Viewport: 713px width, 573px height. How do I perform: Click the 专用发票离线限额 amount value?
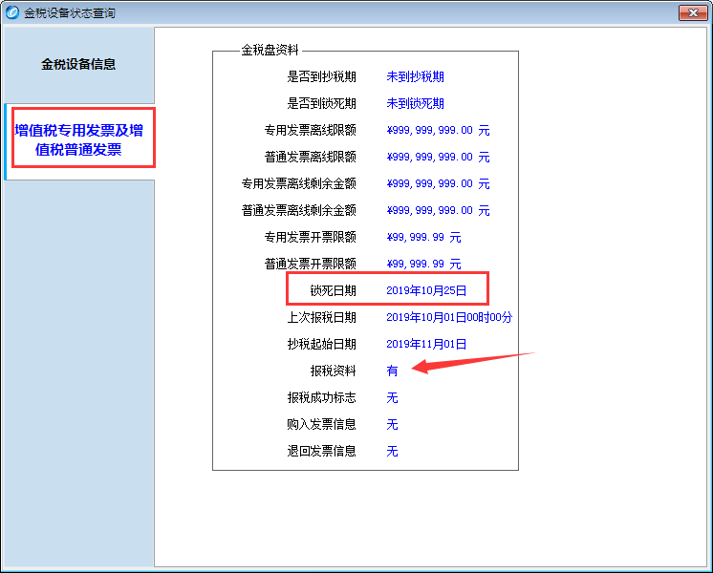click(438, 131)
